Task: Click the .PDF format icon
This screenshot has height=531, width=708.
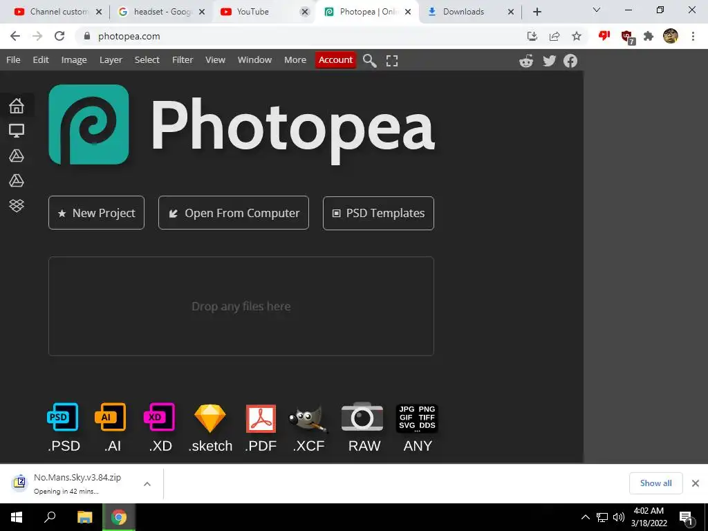Action: click(261, 418)
